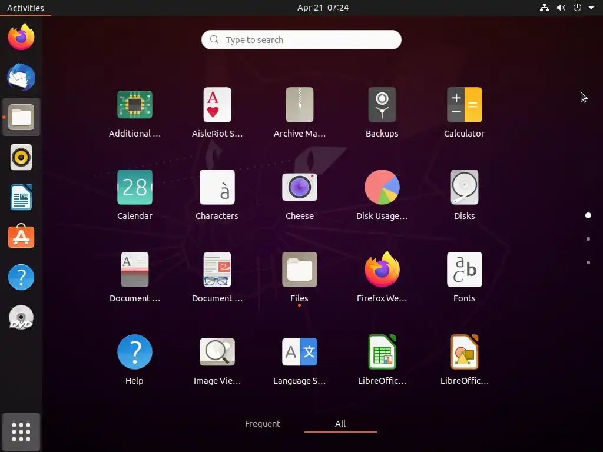This screenshot has width=603, height=452.
Task: Click the network status icon
Action: [x=544, y=8]
